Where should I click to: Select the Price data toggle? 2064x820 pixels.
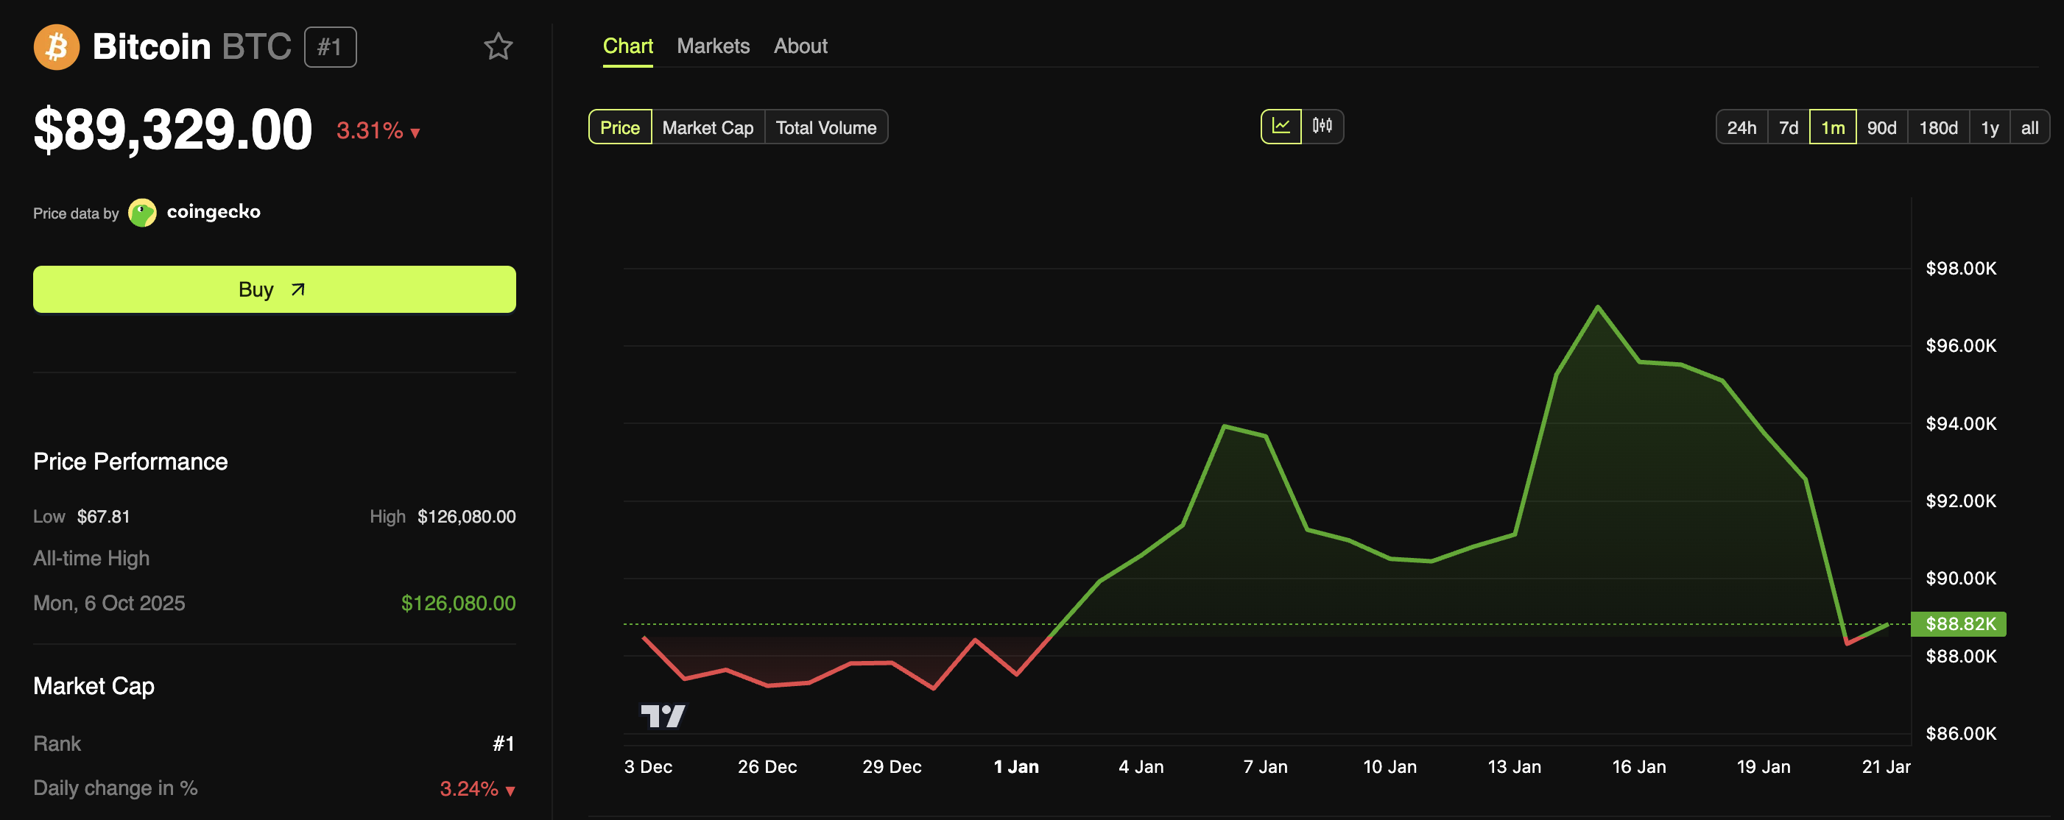coord(619,127)
